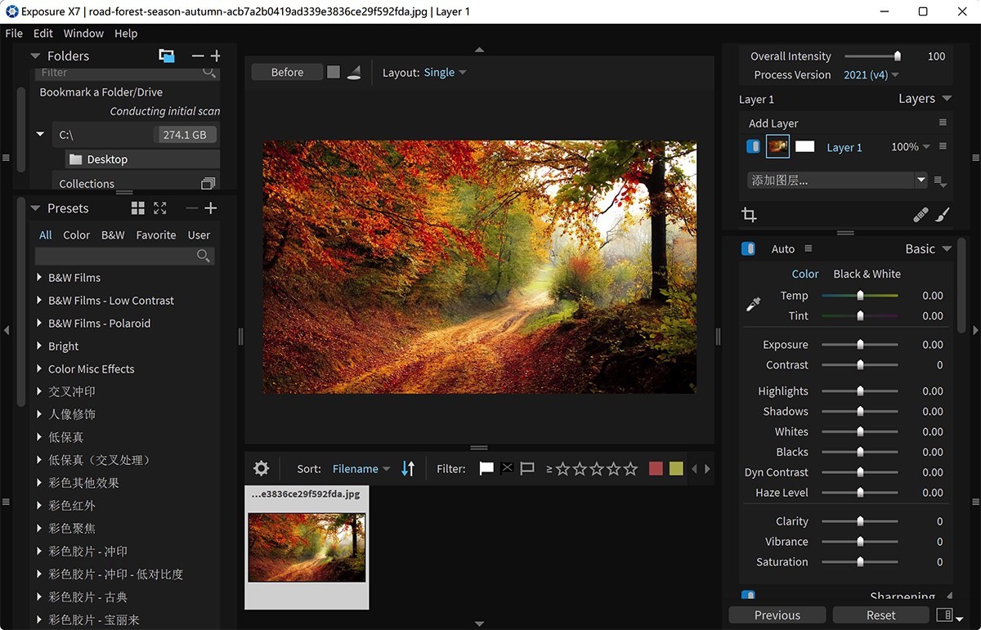Click the Reset button

point(880,614)
